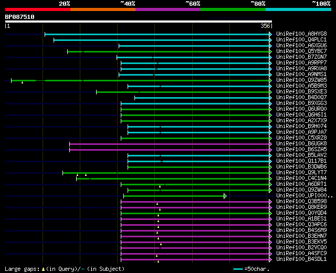Open the UniRef100_Q4PLC1 entry

[x=301, y=40]
